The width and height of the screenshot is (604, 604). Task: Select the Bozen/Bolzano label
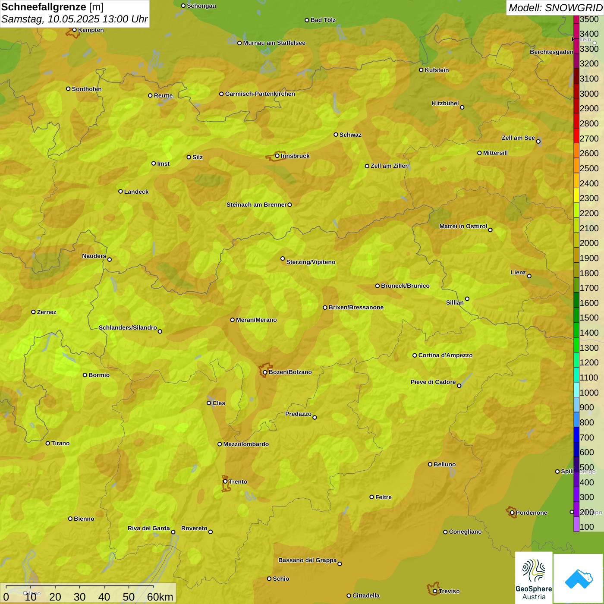coord(290,372)
